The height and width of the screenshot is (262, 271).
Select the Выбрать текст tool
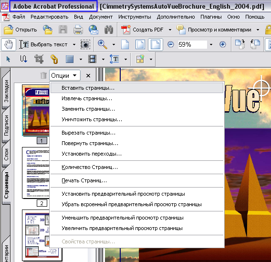pyautogui.click(x=43, y=44)
